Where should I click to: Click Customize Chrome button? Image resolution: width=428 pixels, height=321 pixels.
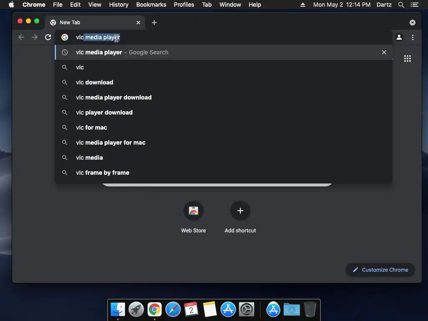[x=380, y=270]
